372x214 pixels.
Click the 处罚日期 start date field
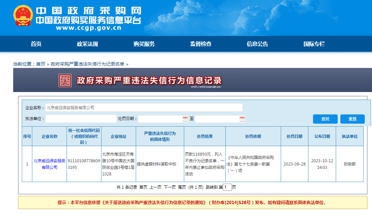(x=160, y=119)
